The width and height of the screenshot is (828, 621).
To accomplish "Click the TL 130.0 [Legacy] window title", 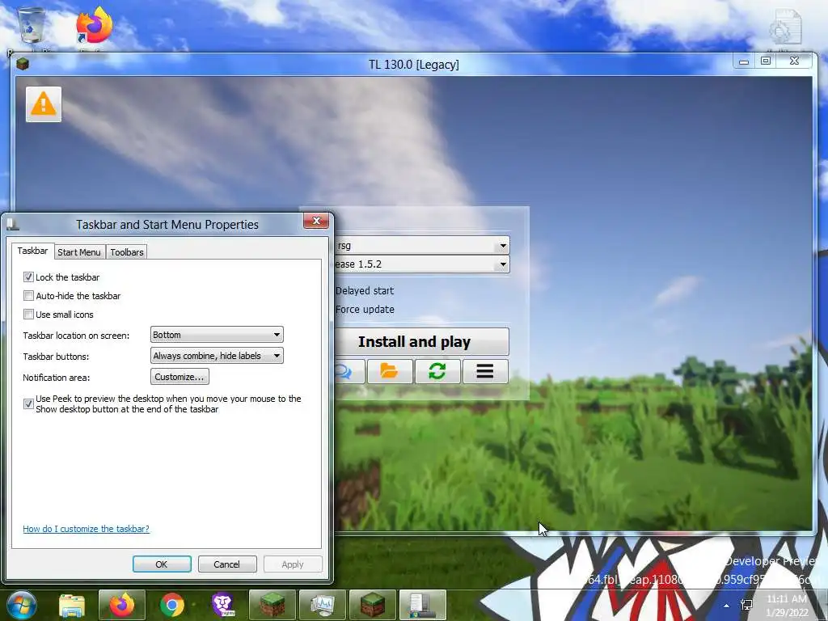I will pos(414,65).
